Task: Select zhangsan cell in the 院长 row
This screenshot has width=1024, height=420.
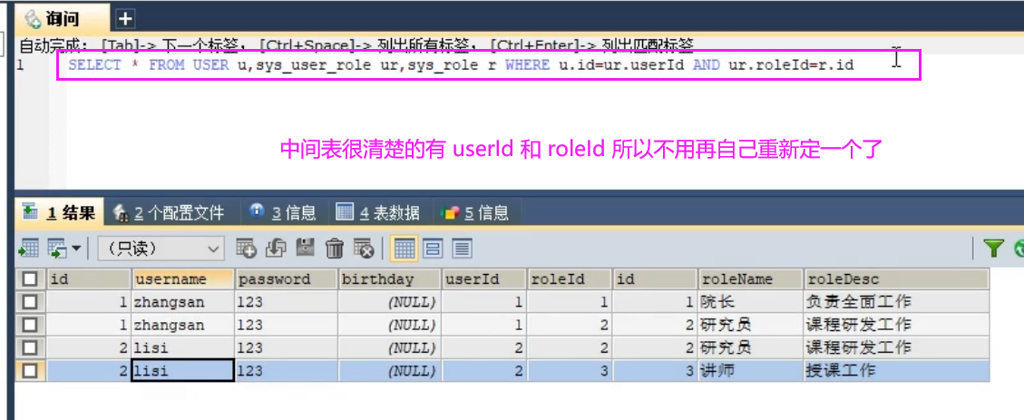Action: point(183,302)
